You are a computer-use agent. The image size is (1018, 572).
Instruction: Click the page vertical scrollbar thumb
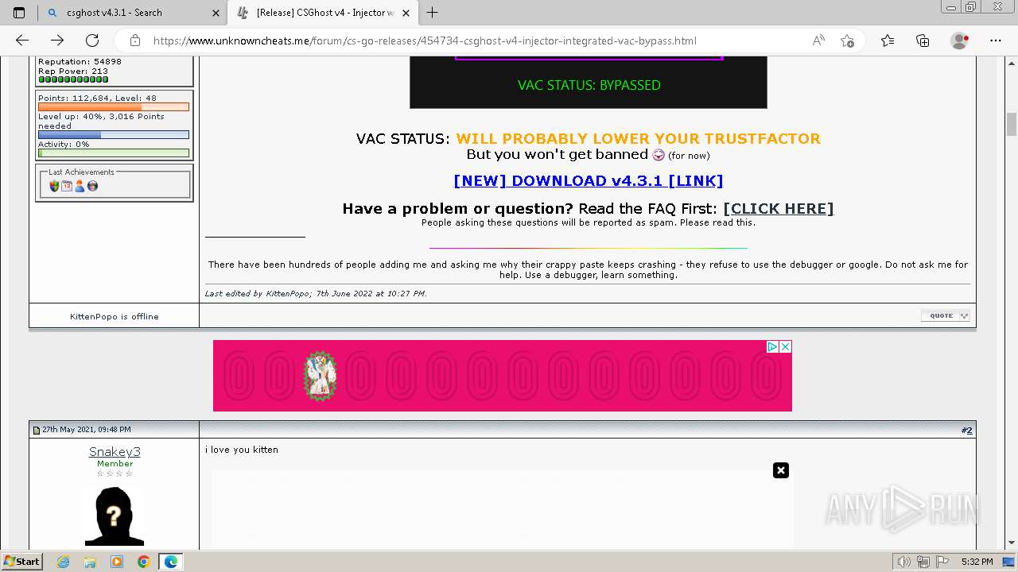[1012, 125]
